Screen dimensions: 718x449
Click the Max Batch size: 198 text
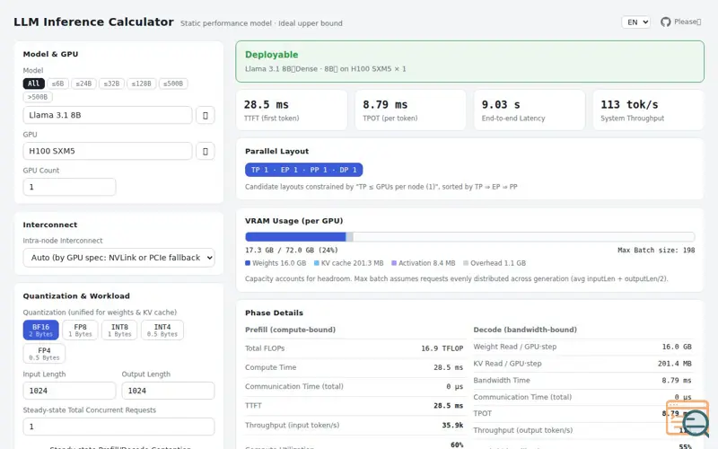tap(656, 251)
